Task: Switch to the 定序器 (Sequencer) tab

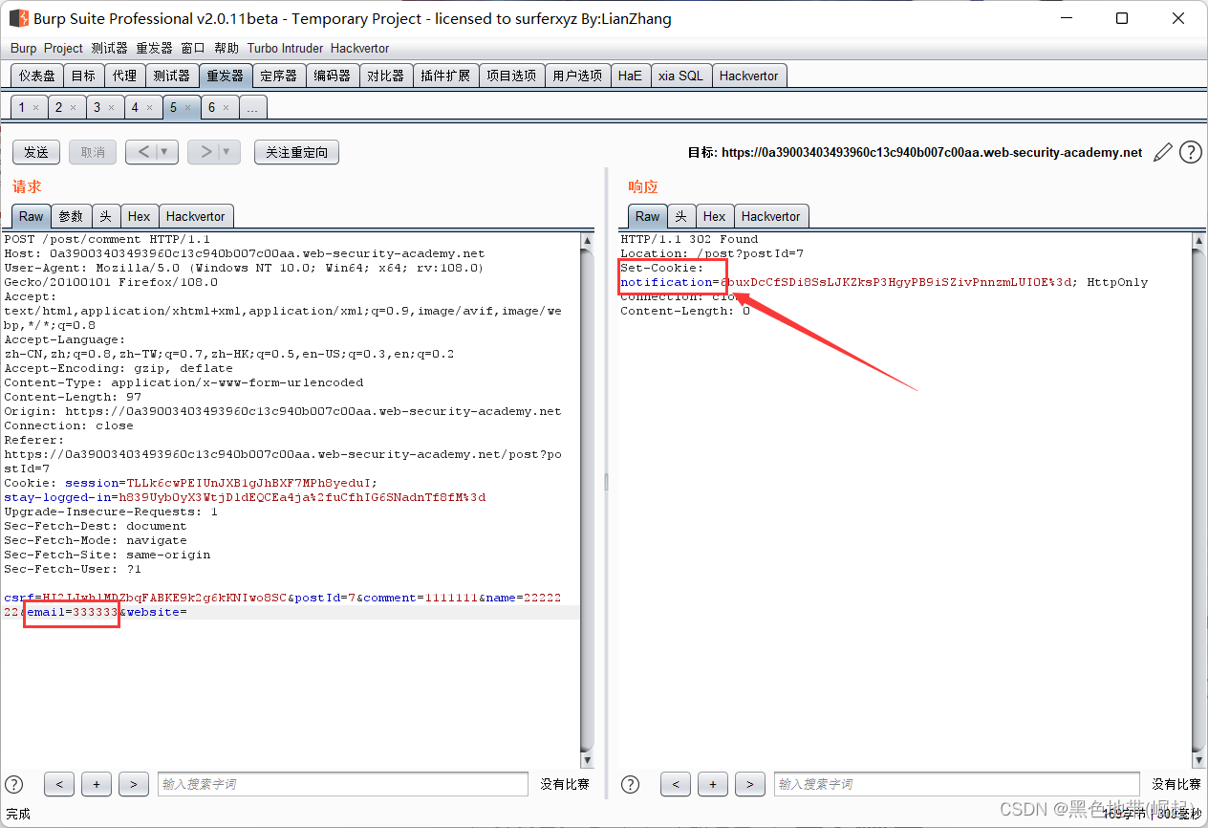Action: click(279, 76)
